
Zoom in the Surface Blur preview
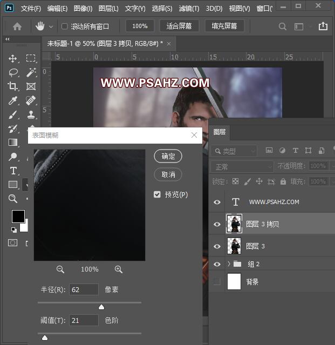pos(119,269)
